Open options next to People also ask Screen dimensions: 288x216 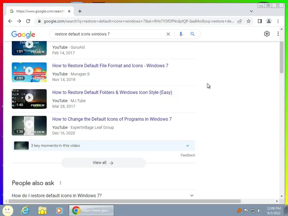pos(60,183)
